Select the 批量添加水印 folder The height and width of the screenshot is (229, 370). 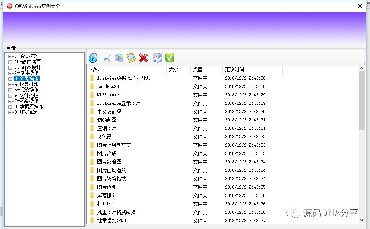[111, 221]
